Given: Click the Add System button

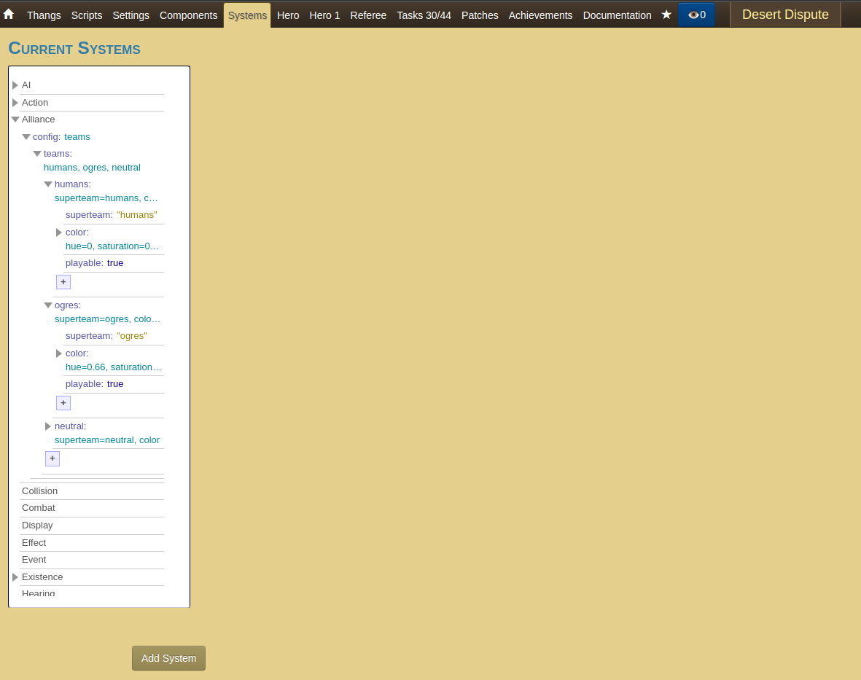Looking at the screenshot, I should click(168, 658).
